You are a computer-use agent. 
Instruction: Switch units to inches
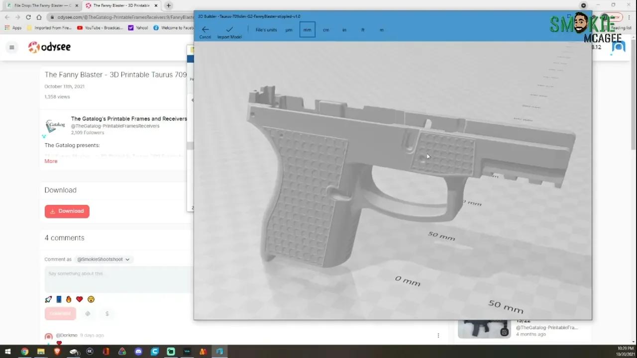pos(344,30)
